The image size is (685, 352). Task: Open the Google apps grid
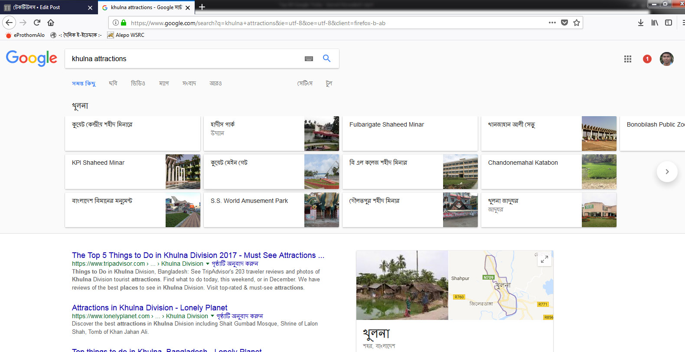(x=627, y=59)
